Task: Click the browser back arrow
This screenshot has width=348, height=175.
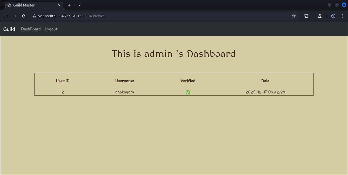Action: coord(6,16)
